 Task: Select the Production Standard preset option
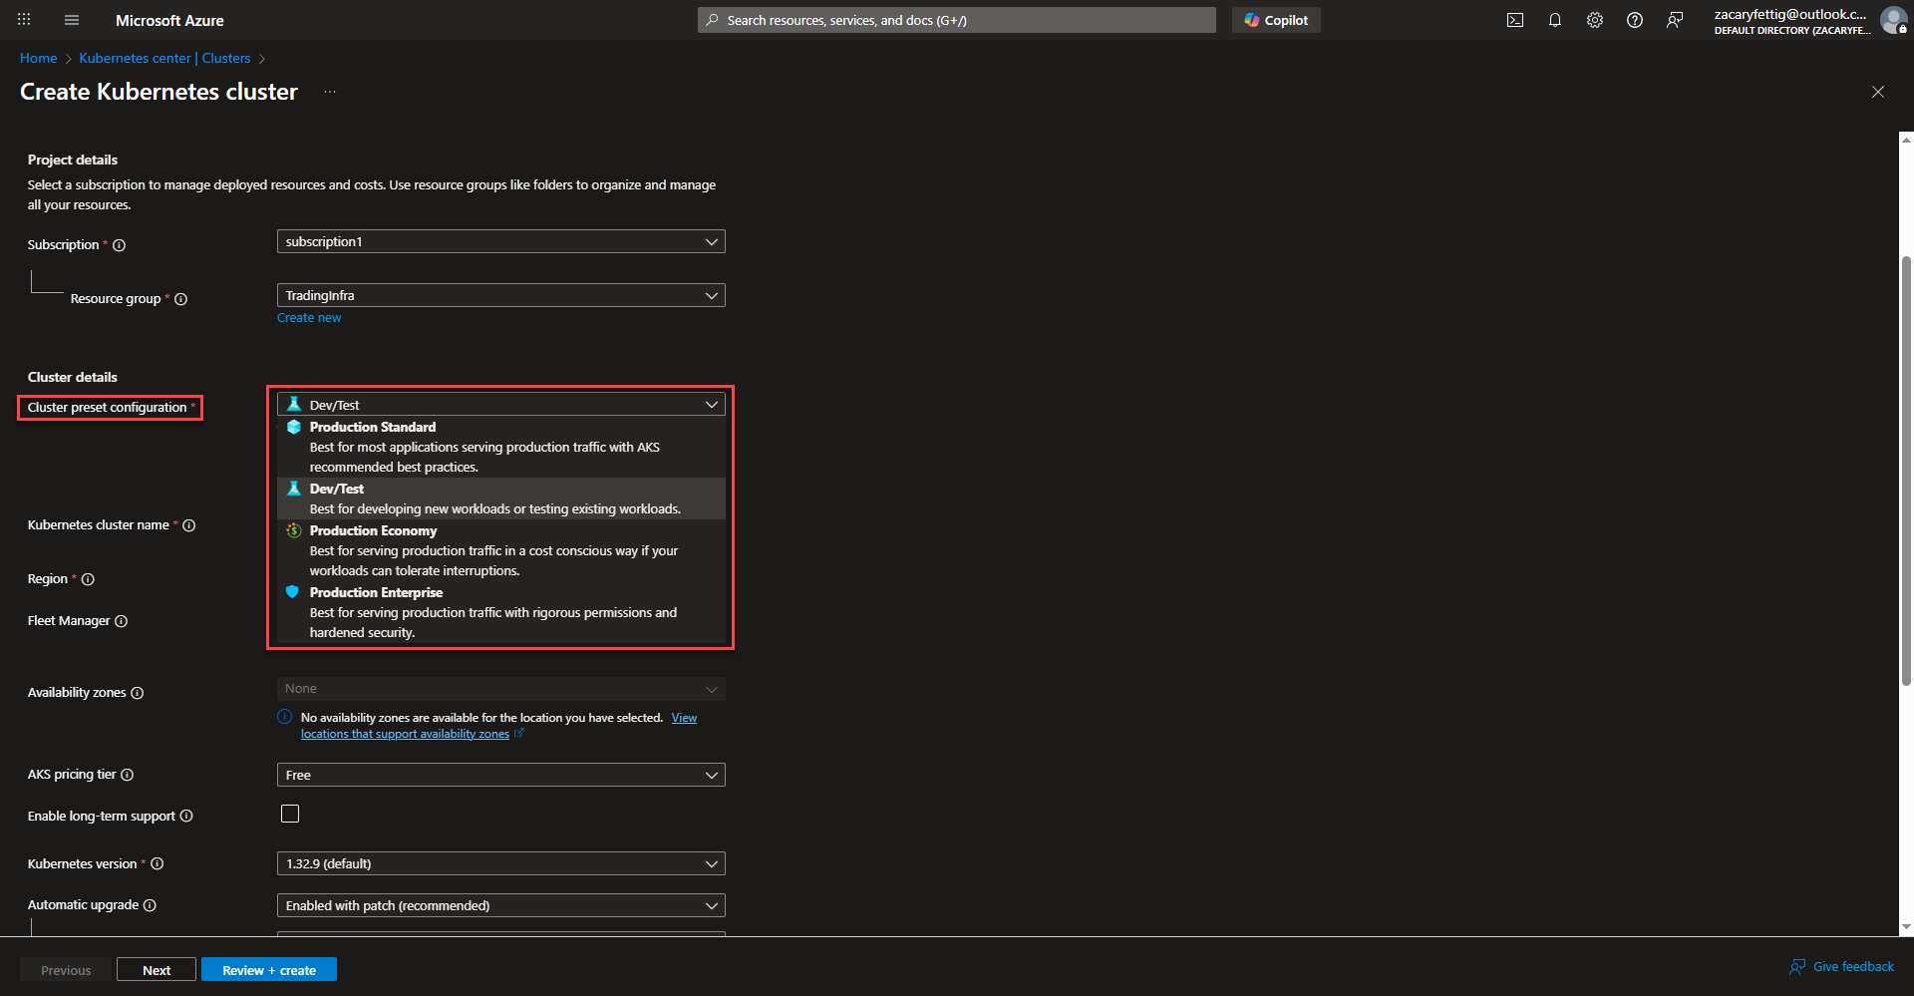[373, 428]
